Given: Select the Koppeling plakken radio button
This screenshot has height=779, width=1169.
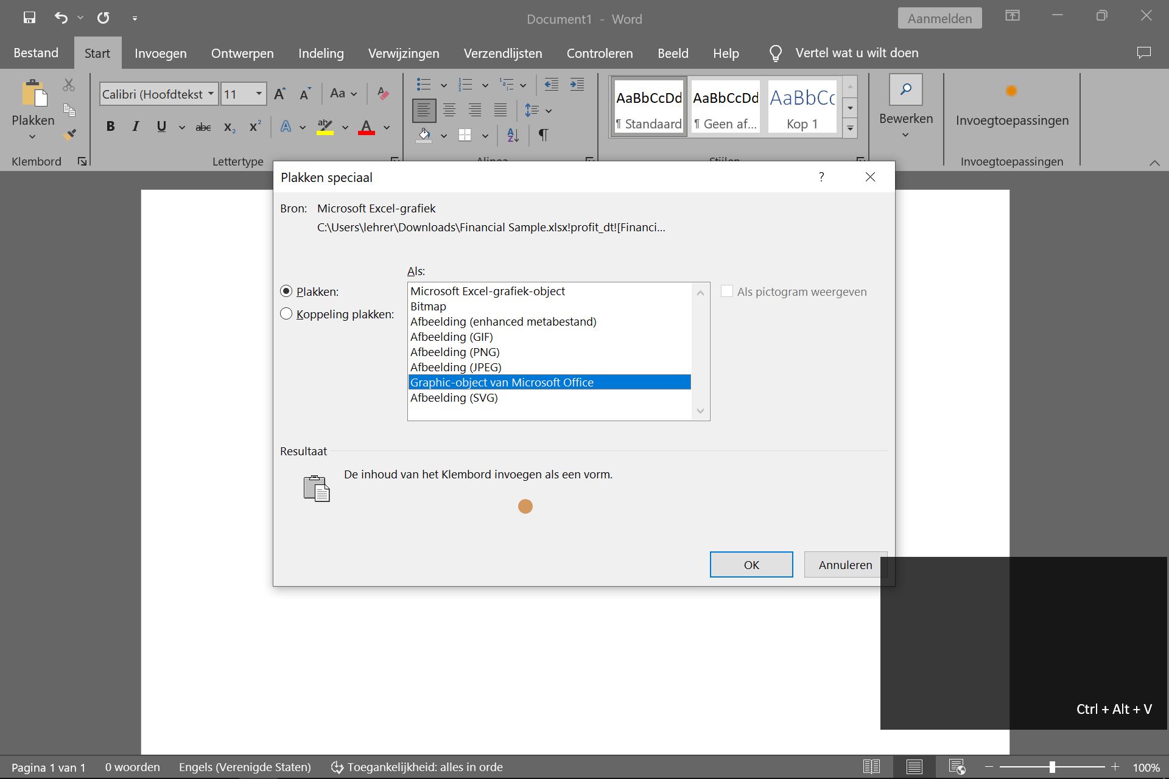Looking at the screenshot, I should click(286, 314).
